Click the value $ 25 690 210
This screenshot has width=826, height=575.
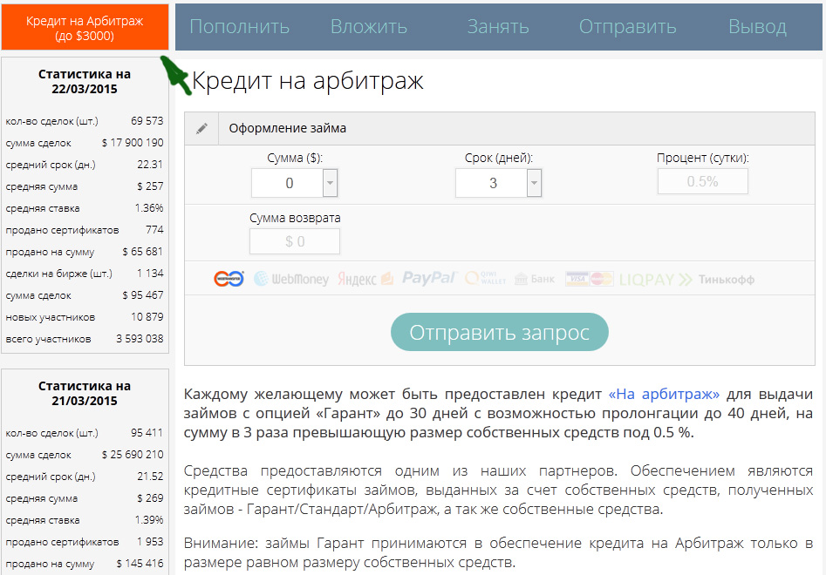pyautogui.click(x=133, y=455)
